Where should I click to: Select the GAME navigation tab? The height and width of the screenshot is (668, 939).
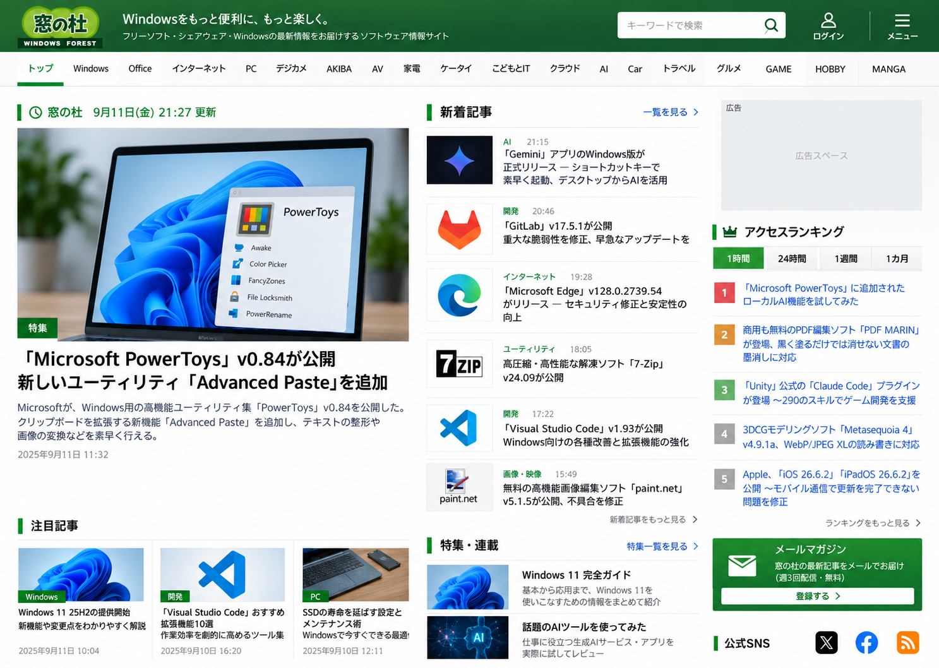point(779,69)
